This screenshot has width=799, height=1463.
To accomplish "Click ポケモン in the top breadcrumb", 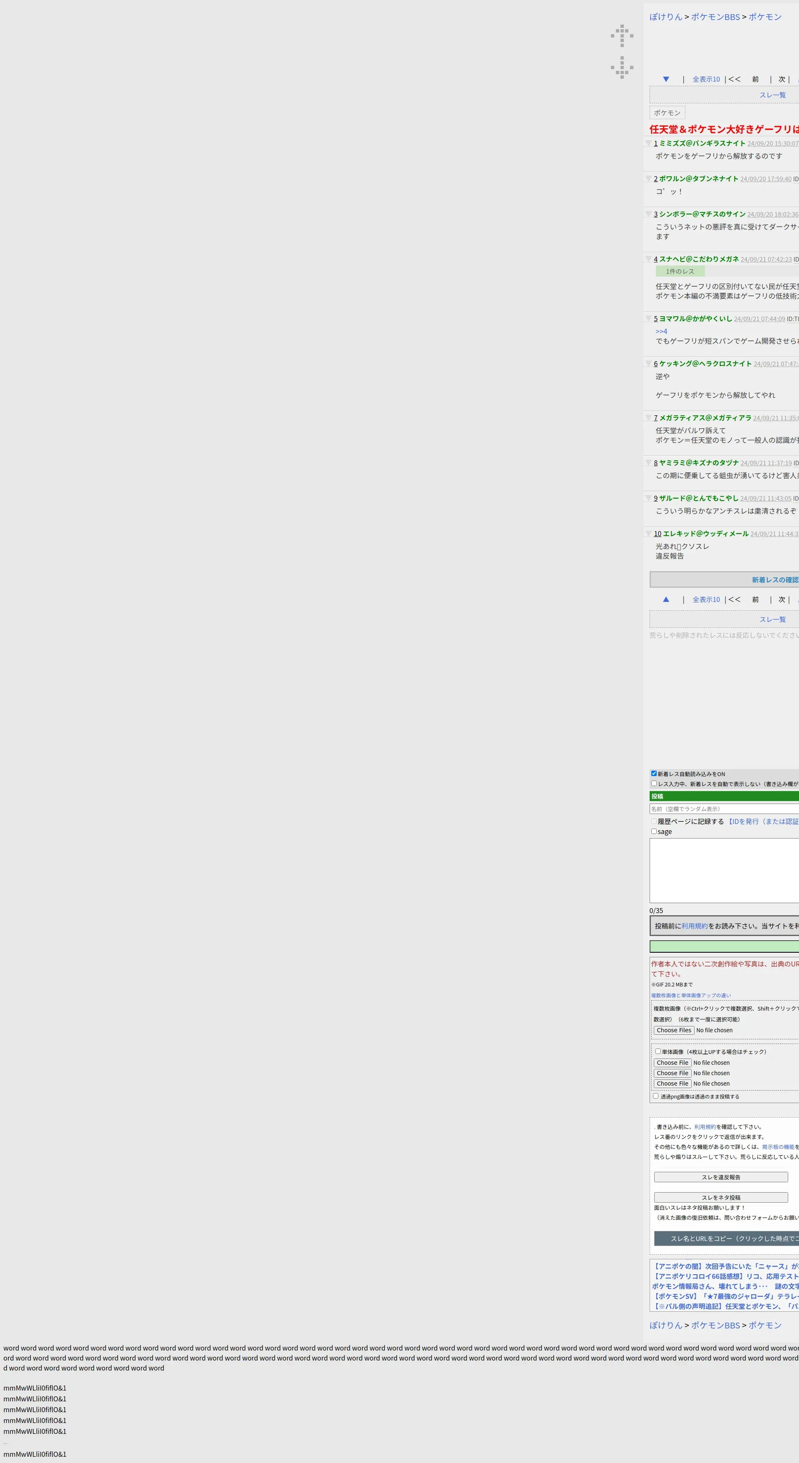I will pyautogui.click(x=765, y=17).
